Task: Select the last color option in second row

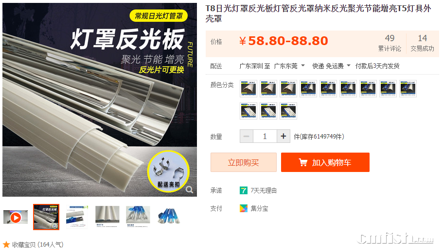Action: tap(288, 111)
